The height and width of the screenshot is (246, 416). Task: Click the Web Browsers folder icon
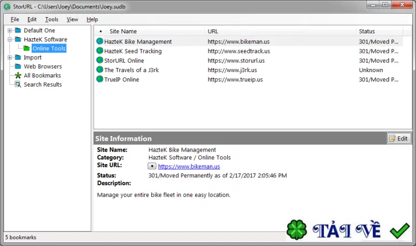[x=18, y=66]
